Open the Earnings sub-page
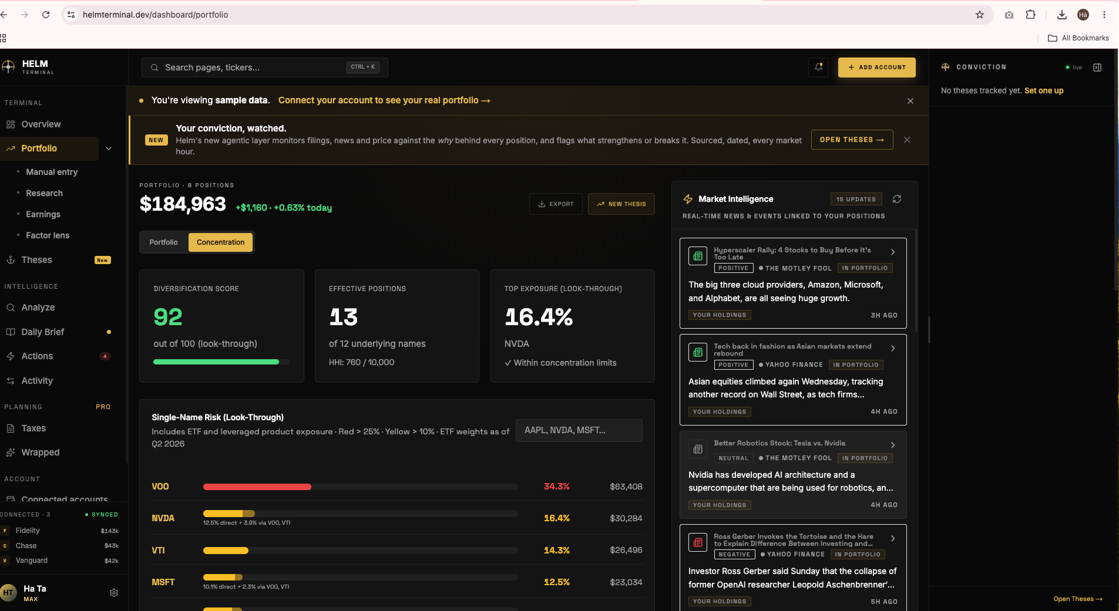 pyautogui.click(x=43, y=214)
